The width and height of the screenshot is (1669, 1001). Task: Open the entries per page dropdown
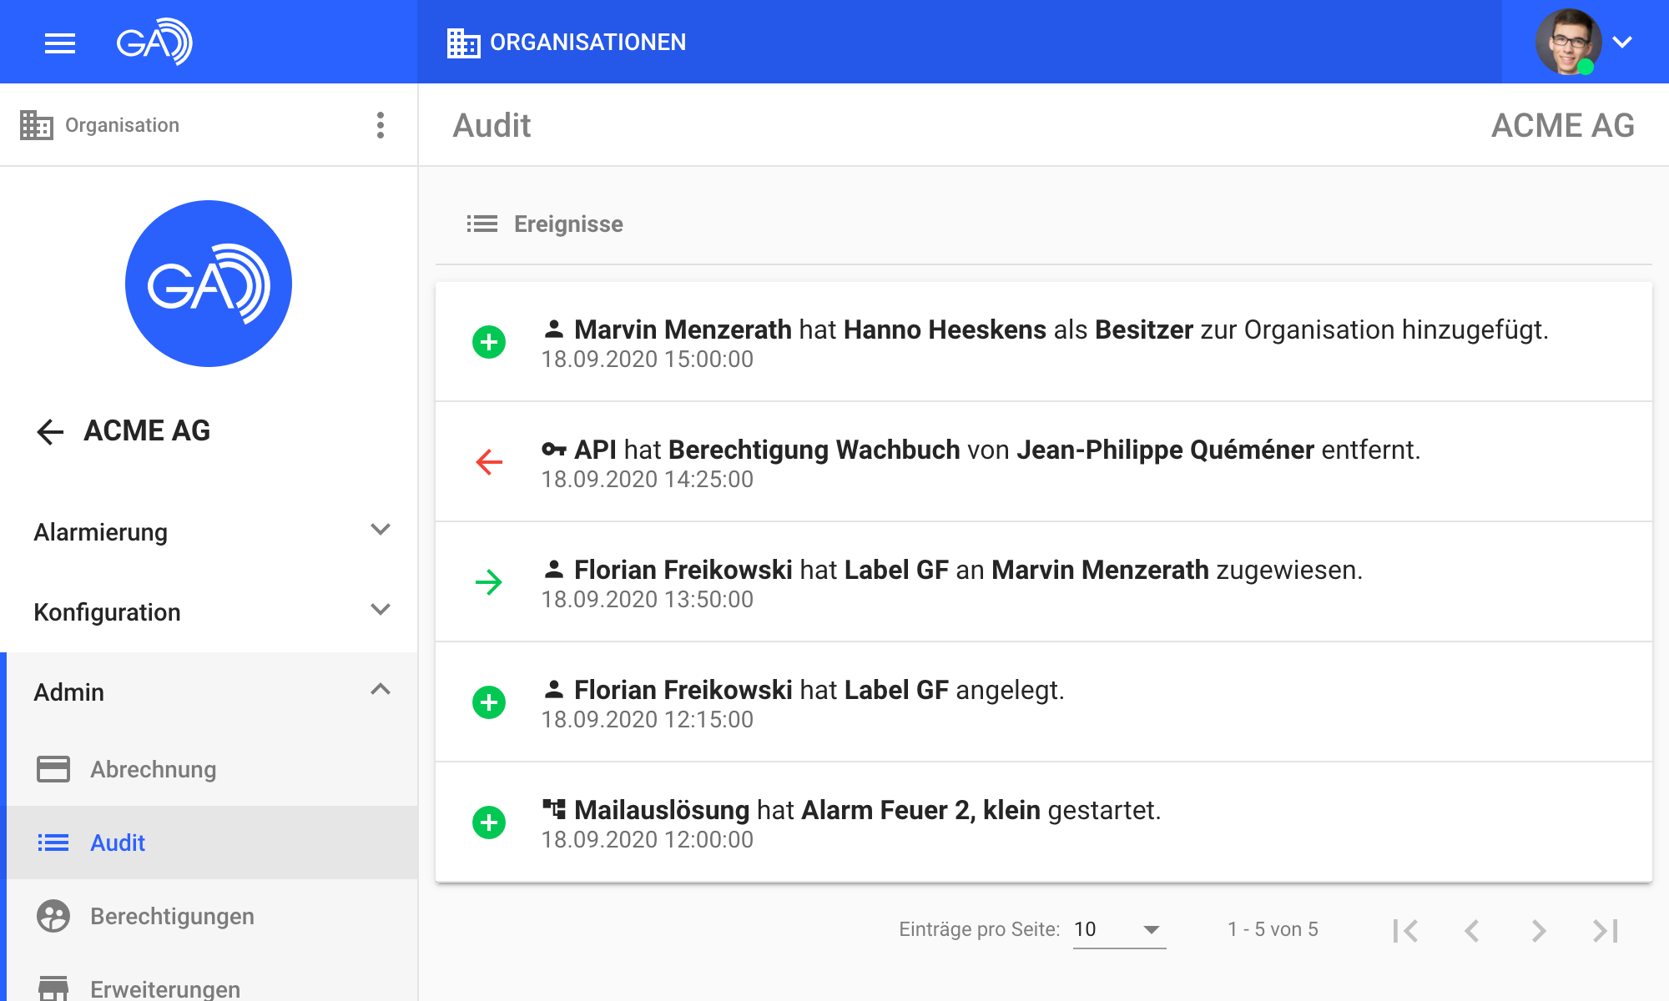coord(1118,929)
